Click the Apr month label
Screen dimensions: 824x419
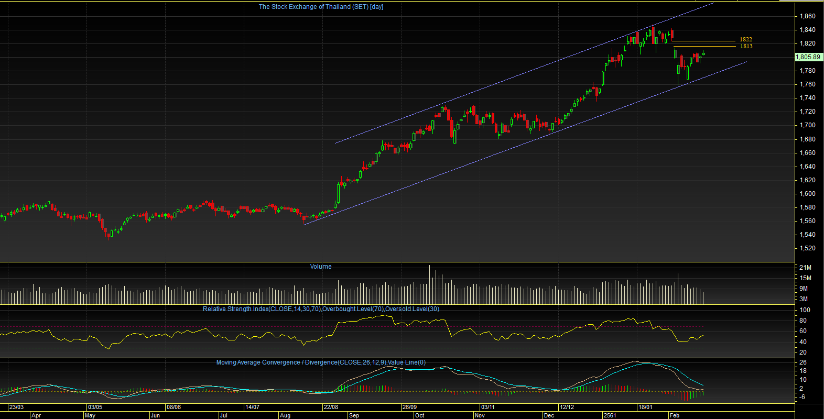(x=36, y=415)
